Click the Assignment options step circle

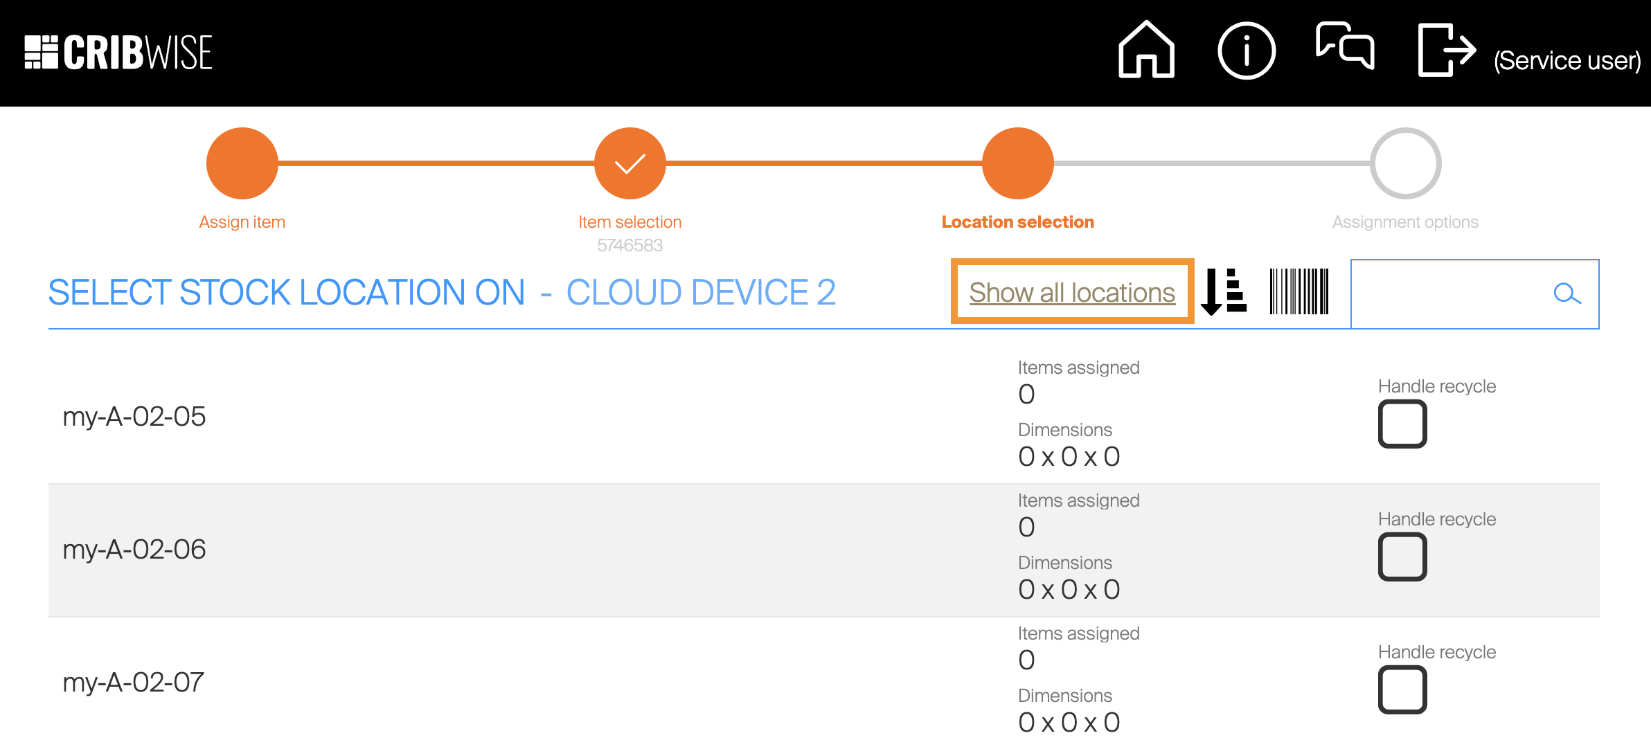1405,163
